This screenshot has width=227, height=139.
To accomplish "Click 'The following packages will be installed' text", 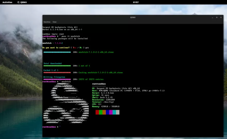I will pyautogui.click(x=65, y=39).
